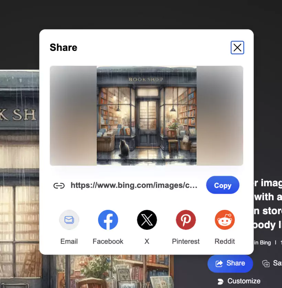Click the truncated bing.com image URL
Viewport: 282px width, 288px height.
pos(134,185)
